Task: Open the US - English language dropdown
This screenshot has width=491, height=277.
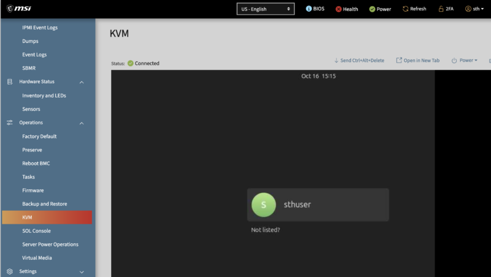Action: [265, 9]
